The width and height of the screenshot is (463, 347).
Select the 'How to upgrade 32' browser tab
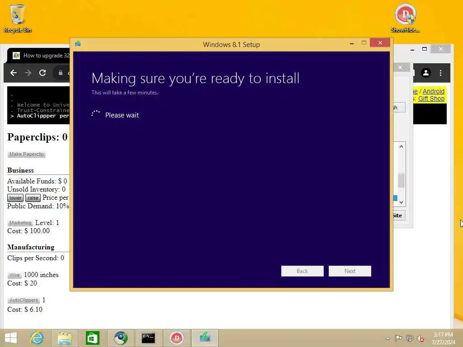[x=41, y=56]
